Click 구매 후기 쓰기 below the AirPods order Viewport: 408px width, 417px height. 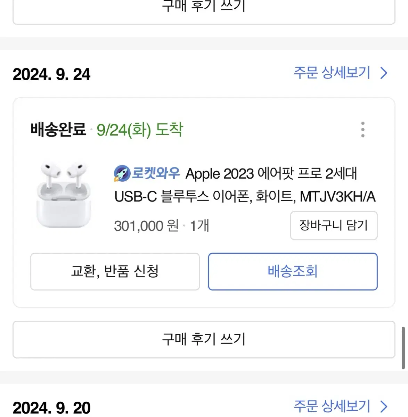coord(204,339)
